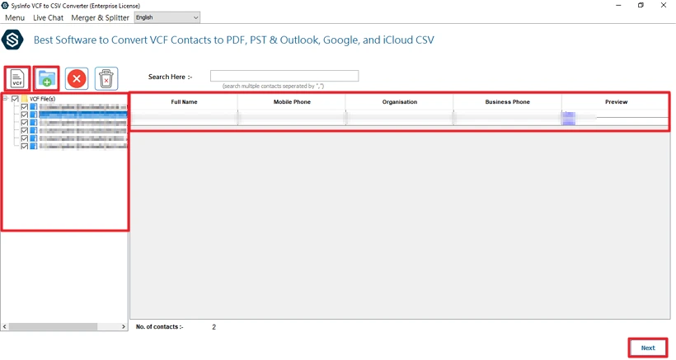Collapse the VCF File(s) tree node
This screenshot has height=360, width=676.
[x=5, y=99]
